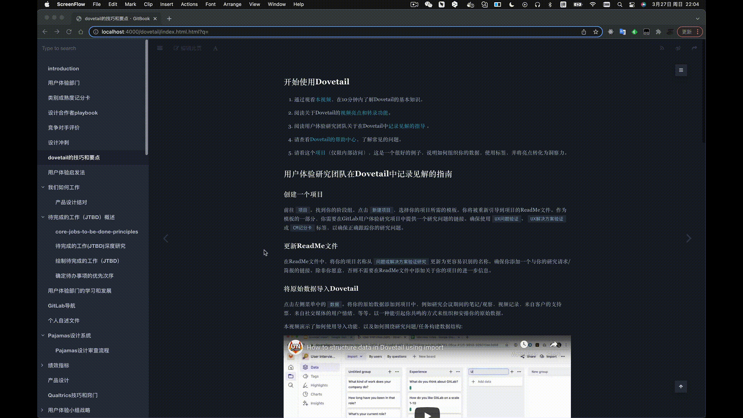Open Control Center in menu bar
The height and width of the screenshot is (418, 743).
(x=632, y=4)
